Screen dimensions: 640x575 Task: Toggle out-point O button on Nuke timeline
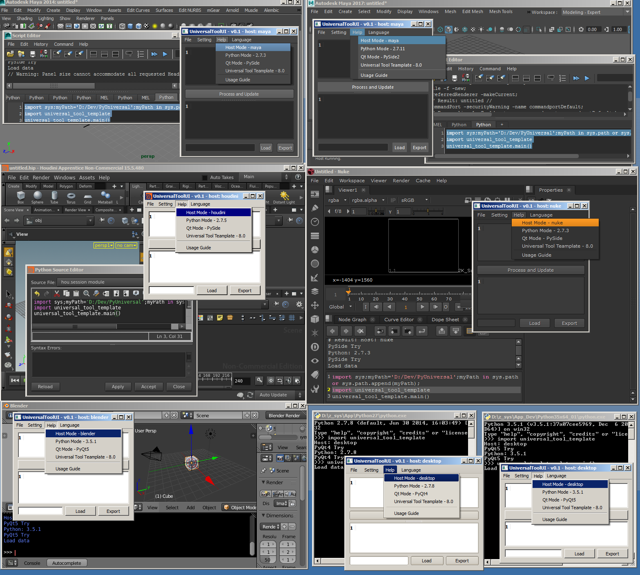click(446, 307)
